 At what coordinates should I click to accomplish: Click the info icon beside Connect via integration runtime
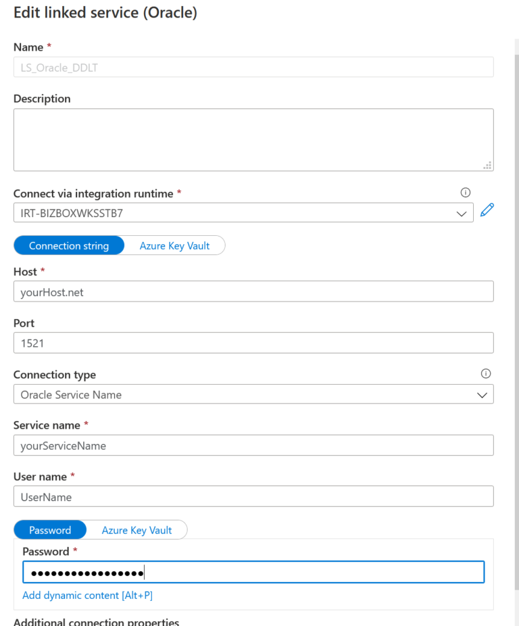465,193
